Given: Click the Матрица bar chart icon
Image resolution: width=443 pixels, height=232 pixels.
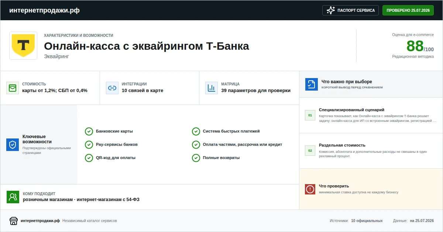Looking at the screenshot, I should click(211, 88).
